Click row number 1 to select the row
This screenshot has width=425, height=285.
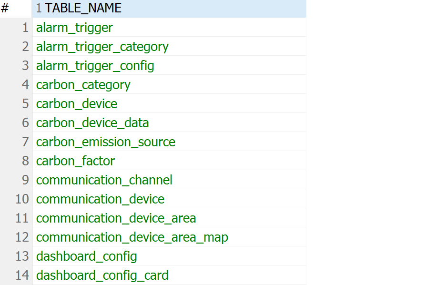25,27
